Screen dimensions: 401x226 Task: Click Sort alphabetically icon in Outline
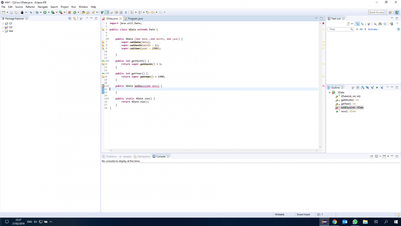363,88
